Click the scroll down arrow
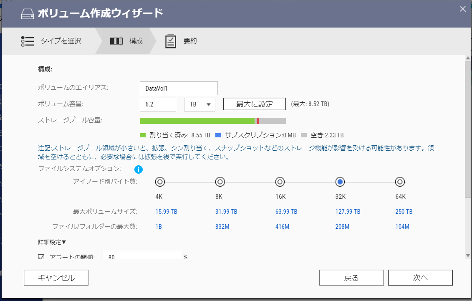Image resolution: width=472 pixels, height=301 pixels. (x=468, y=255)
